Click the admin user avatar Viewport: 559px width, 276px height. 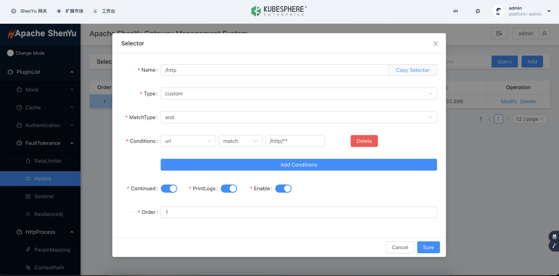pyautogui.click(x=498, y=11)
